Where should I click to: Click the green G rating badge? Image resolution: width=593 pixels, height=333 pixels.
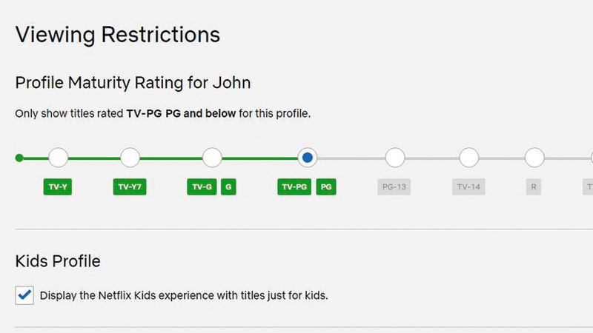click(x=228, y=187)
